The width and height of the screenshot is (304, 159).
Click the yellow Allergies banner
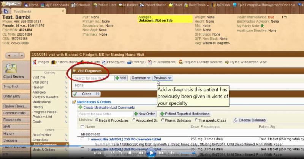click(x=165, y=19)
